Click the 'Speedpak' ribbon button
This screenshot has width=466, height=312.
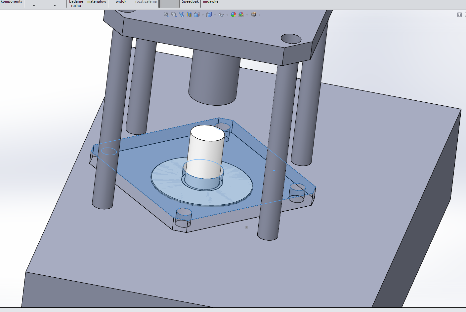[x=191, y=2]
